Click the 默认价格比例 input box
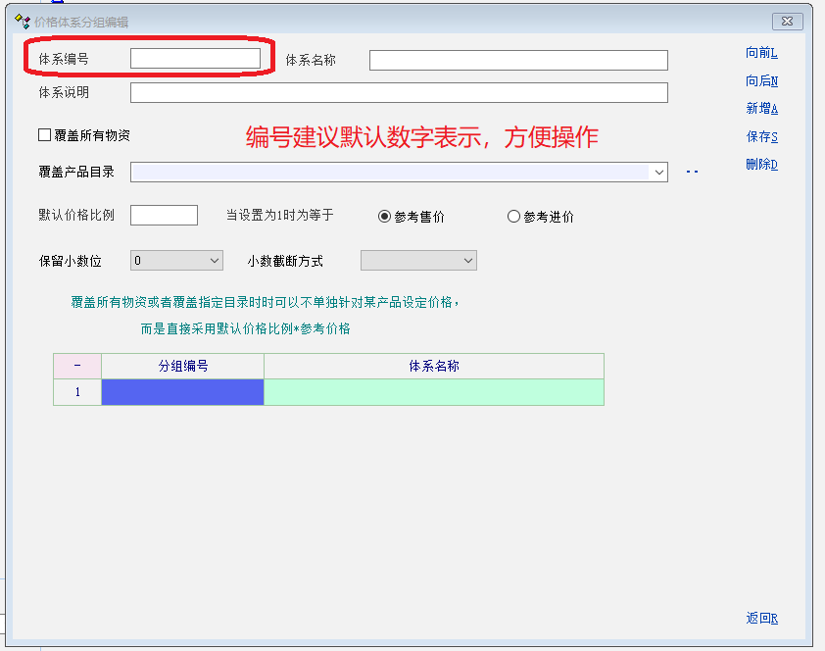Screen dimensions: 825x651 point(164,216)
